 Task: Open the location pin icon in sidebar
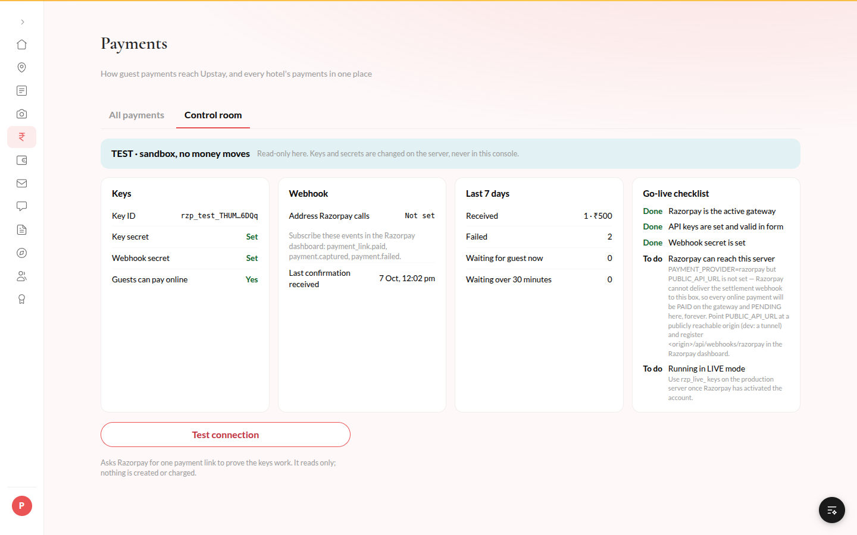point(21,68)
